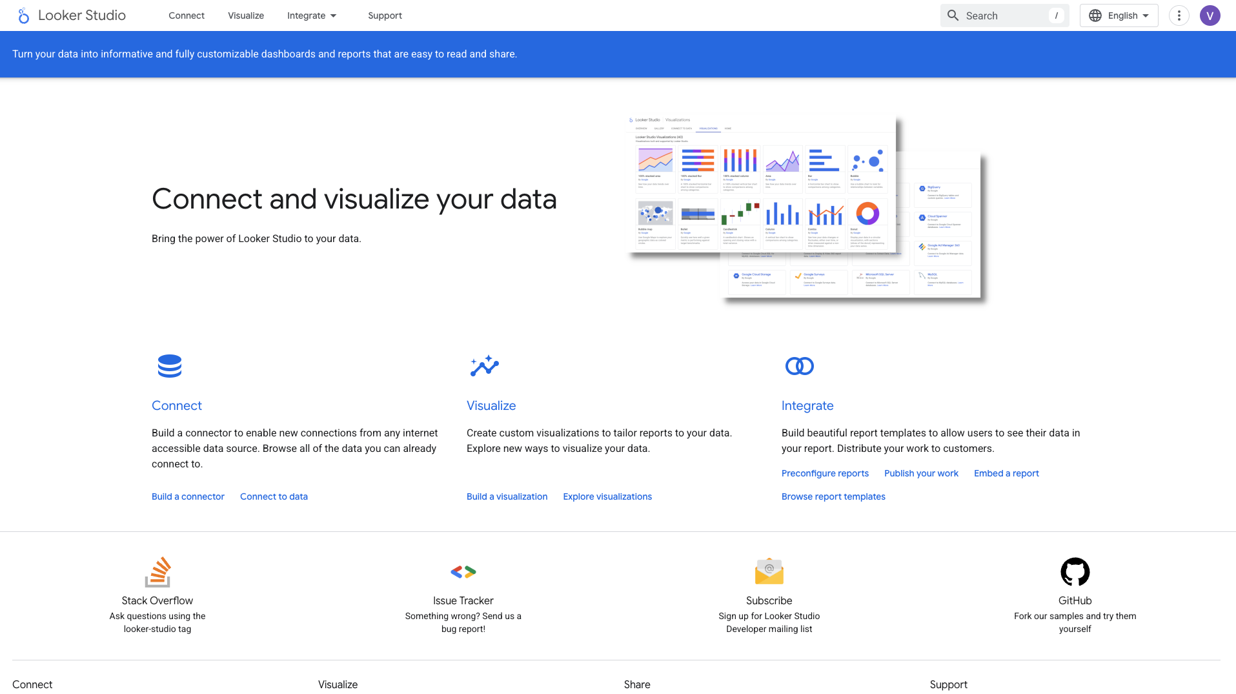Follow the Build a connector link

[188, 496]
